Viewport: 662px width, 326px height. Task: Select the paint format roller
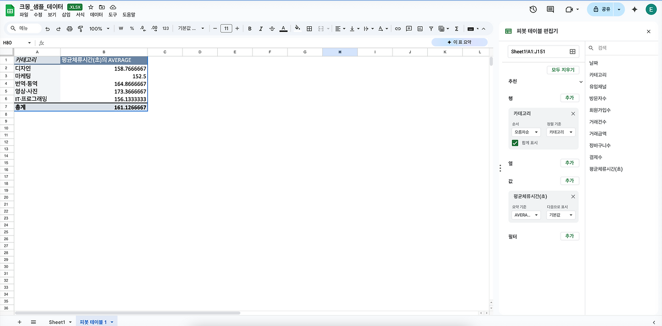click(x=80, y=29)
